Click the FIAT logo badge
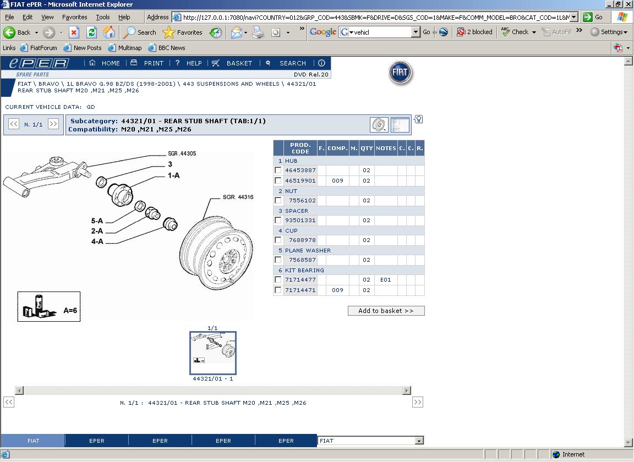Viewport: 634px width, 462px height. click(x=400, y=73)
